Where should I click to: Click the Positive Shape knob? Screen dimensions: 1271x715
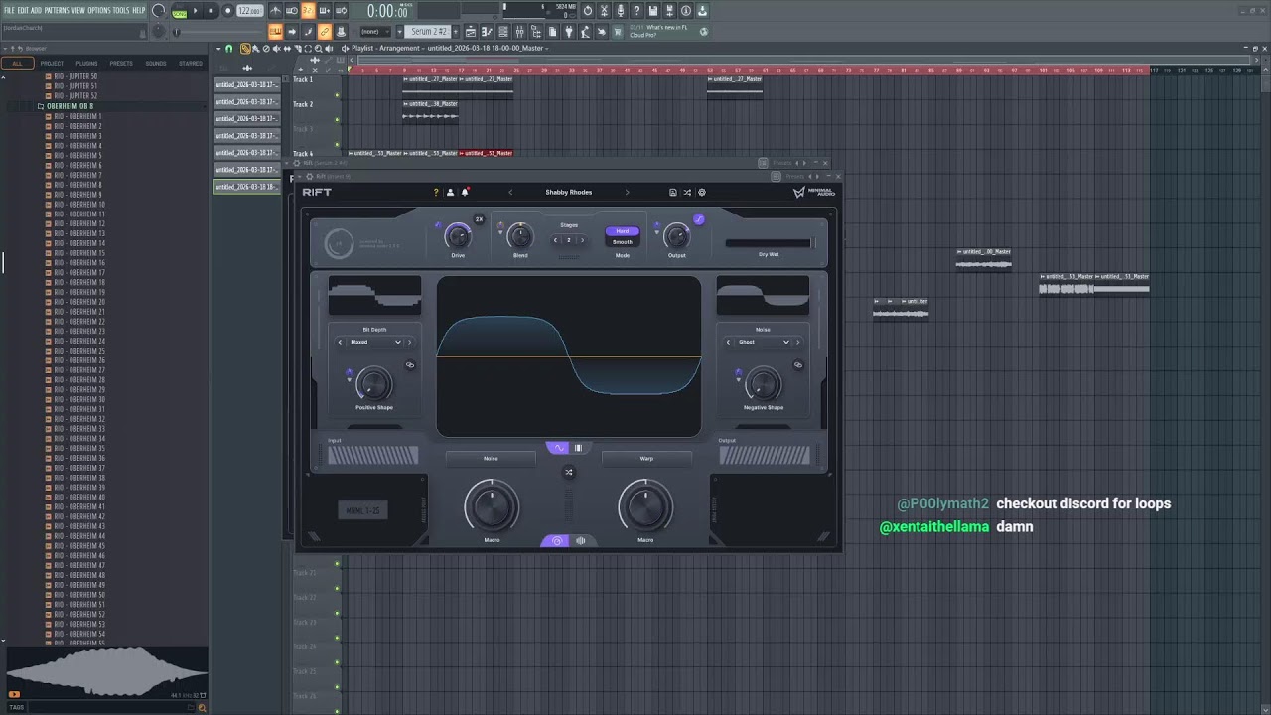coord(373,383)
